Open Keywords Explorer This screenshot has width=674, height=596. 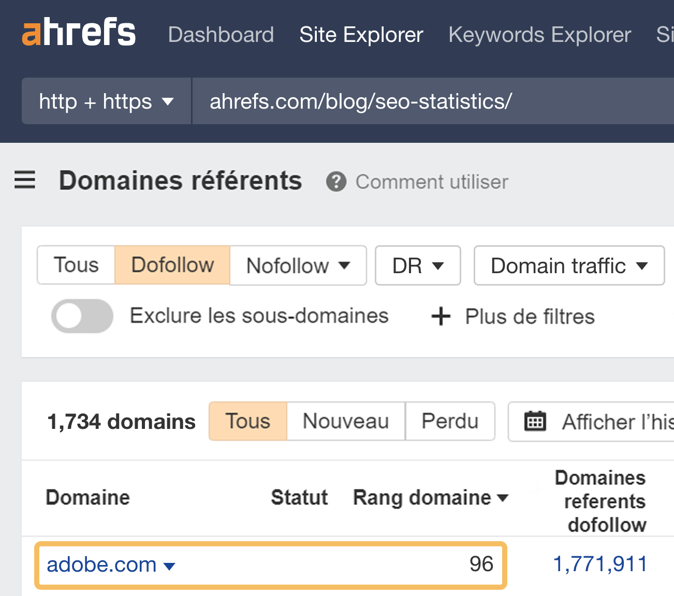pyautogui.click(x=539, y=34)
